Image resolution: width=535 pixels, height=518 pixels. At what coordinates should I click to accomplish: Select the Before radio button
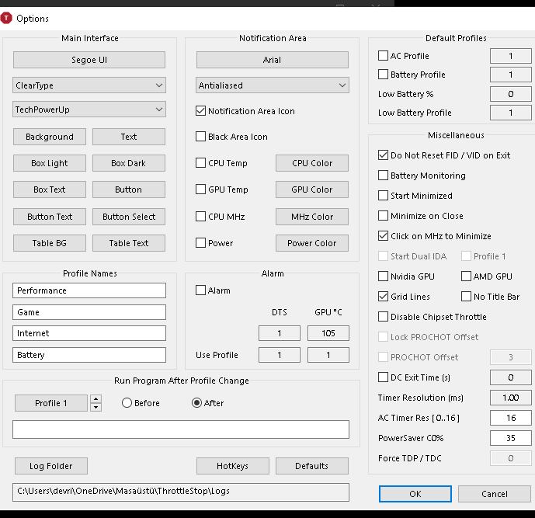[127, 402]
